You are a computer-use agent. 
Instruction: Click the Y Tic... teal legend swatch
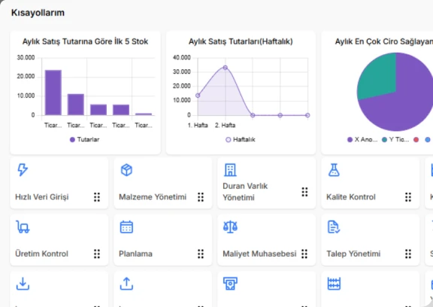pos(384,139)
